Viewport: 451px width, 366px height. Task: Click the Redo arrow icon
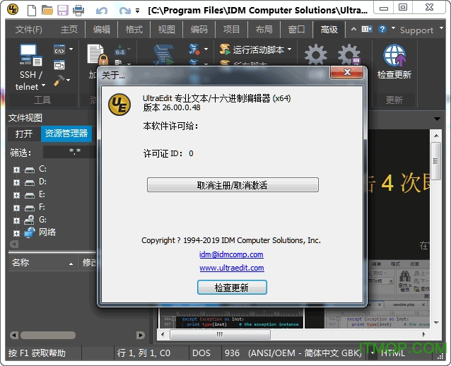point(124,11)
